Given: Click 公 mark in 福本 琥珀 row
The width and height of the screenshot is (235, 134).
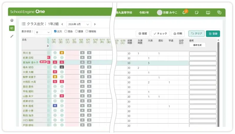Looking at the screenshot, I should [62, 67].
